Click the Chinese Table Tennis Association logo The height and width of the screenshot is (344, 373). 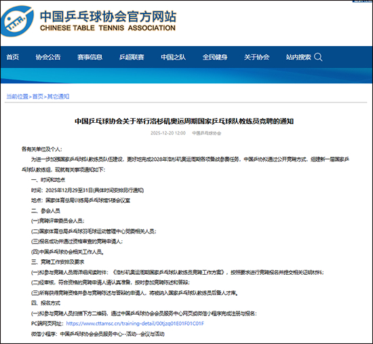17,22
